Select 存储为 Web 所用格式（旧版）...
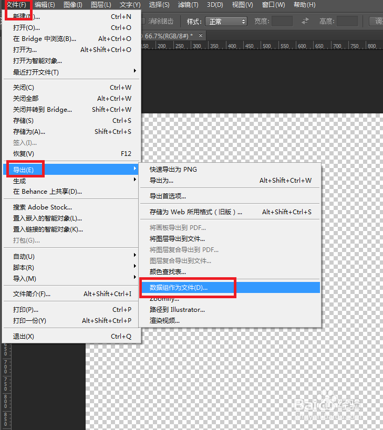 [230, 212]
